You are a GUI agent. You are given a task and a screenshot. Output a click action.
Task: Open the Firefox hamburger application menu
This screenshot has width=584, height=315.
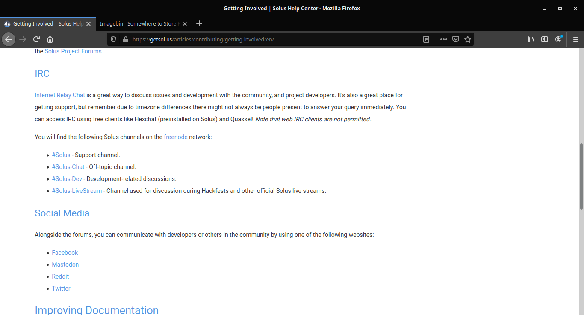(x=575, y=39)
